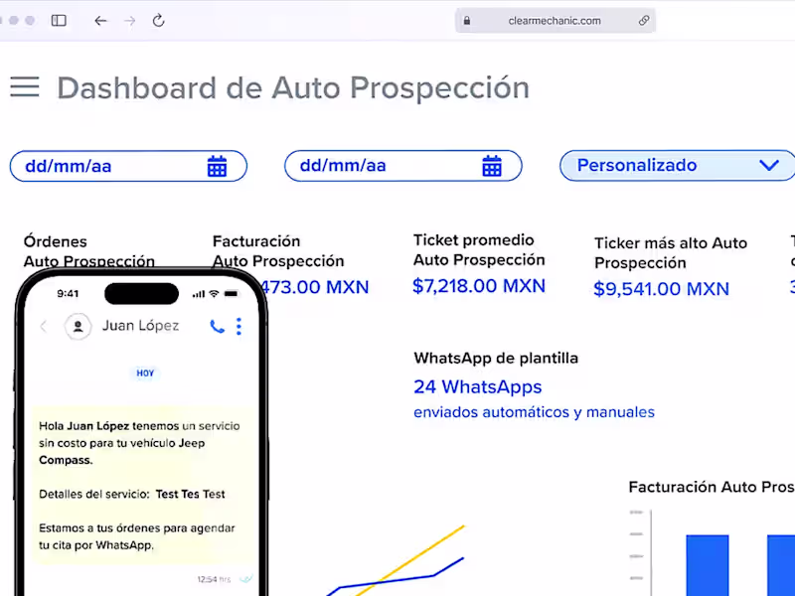Image resolution: width=795 pixels, height=596 pixels.
Task: Click the lock icon in the address bar
Action: point(465,20)
